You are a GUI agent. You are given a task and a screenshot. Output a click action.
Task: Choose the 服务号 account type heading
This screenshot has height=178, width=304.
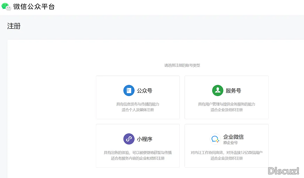click(233, 91)
